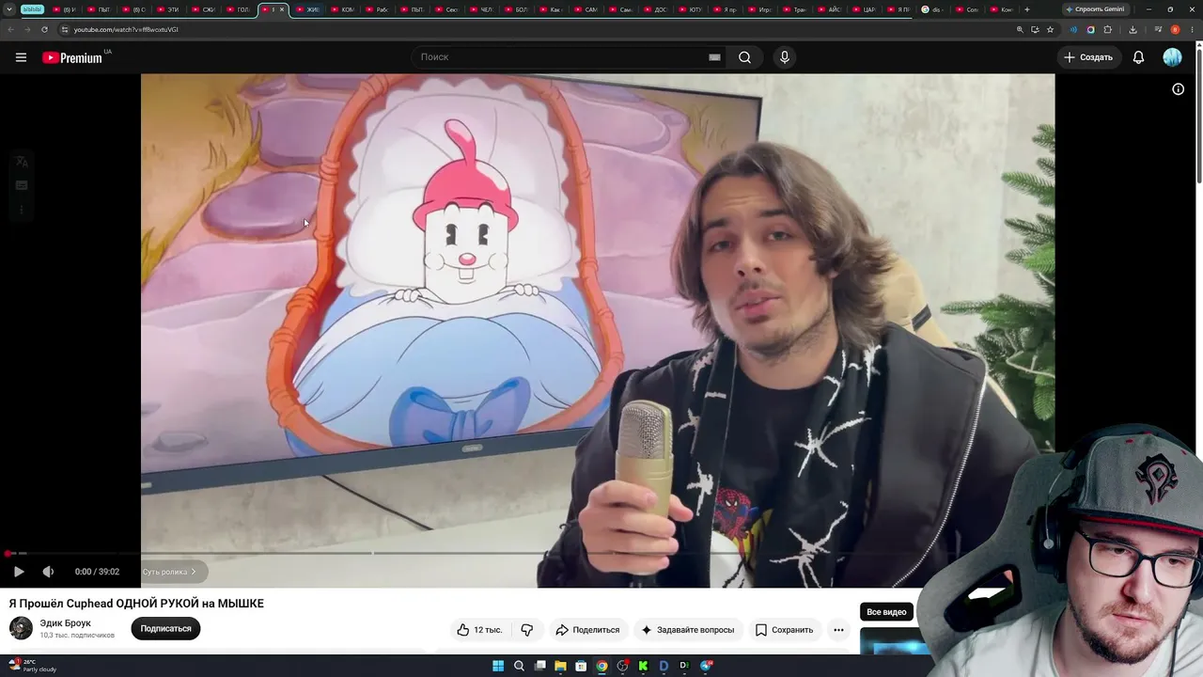The width and height of the screenshot is (1203, 677).
Task: Start voice search with the microphone
Action: [x=785, y=57]
